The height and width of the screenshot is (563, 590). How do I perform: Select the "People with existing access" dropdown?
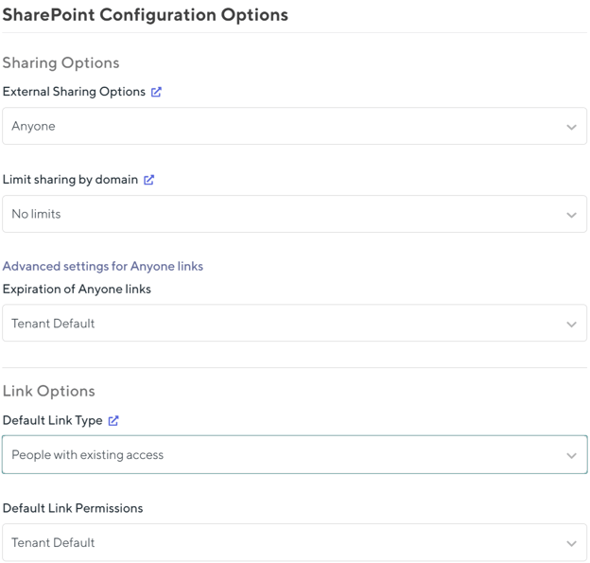284,455
